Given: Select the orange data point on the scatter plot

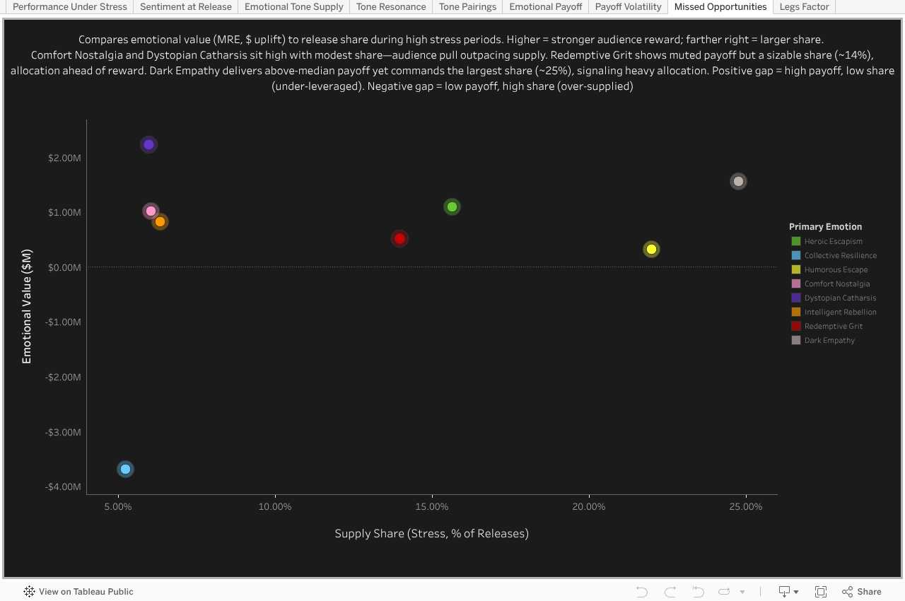Looking at the screenshot, I should (x=160, y=222).
